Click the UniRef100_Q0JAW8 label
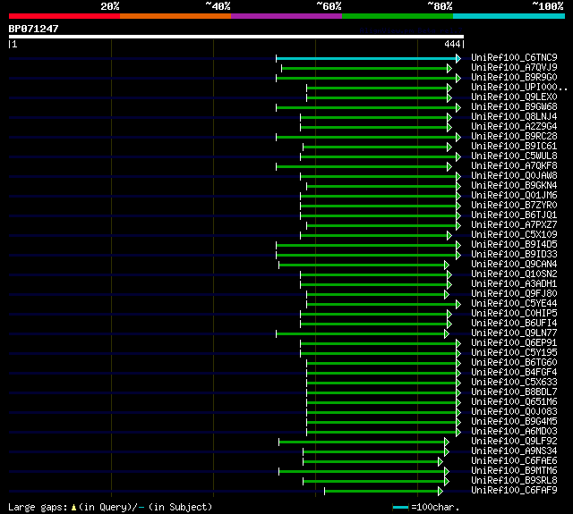Screen dimensions: 573x514 (514, 176)
